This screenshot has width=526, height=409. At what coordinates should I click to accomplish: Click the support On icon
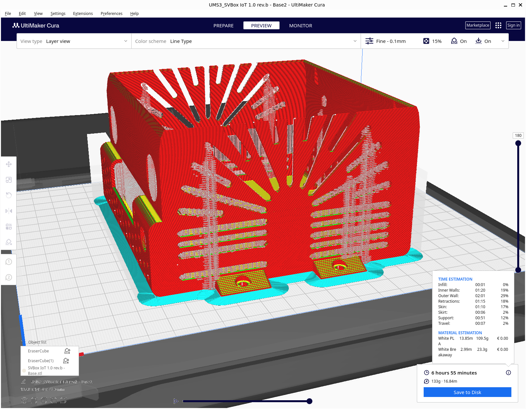tap(454, 41)
